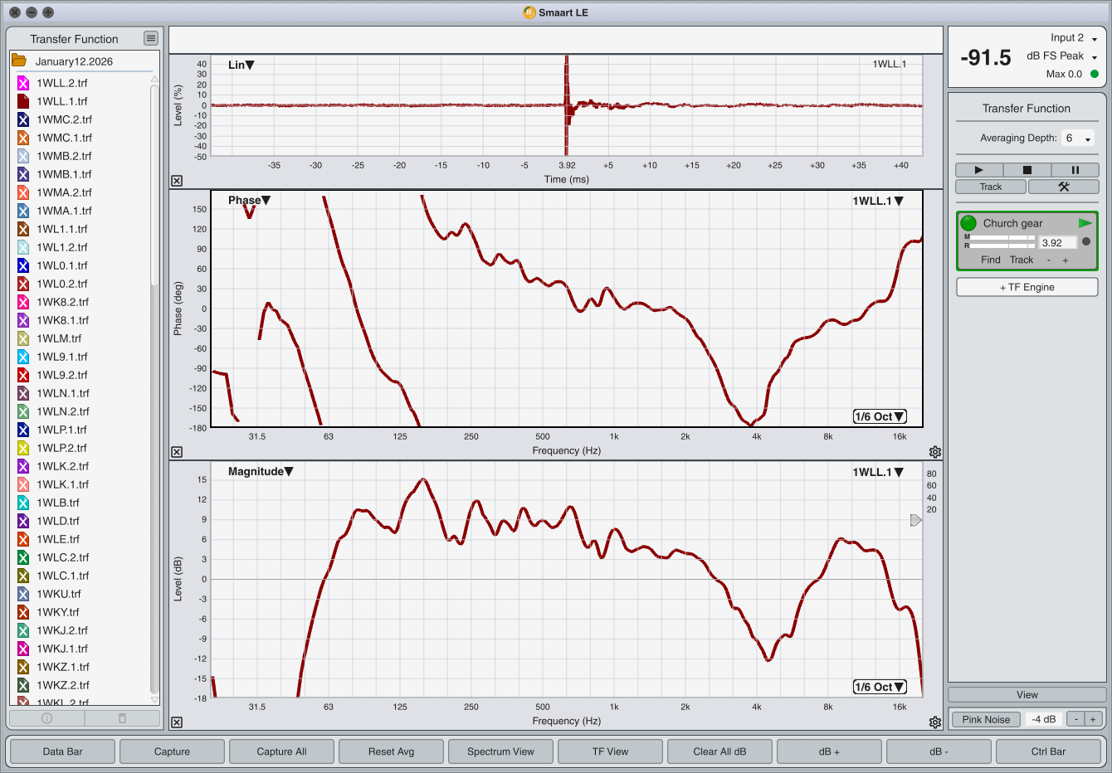Open the Input 2 selector dropdown
The height and width of the screenshot is (773, 1112).
tap(1074, 38)
